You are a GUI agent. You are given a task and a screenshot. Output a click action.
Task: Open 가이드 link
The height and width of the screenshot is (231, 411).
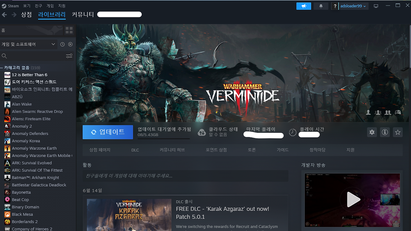pos(283,150)
